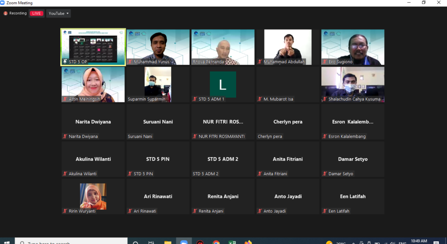Click the red LIVE badge
This screenshot has width=447, height=244.
36,14
